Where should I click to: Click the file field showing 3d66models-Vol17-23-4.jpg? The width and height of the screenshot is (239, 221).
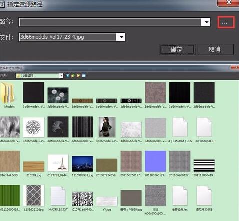[68, 37]
